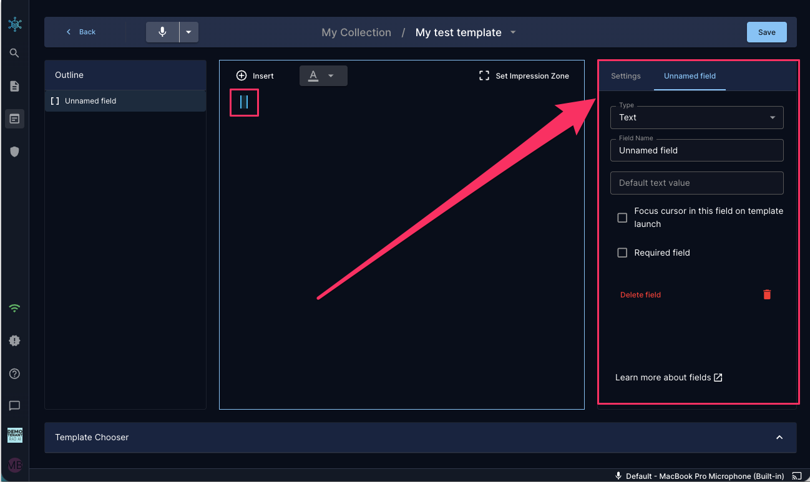Image resolution: width=810 pixels, height=482 pixels.
Task: Open the shield icon in the sidebar
Action: (x=14, y=152)
